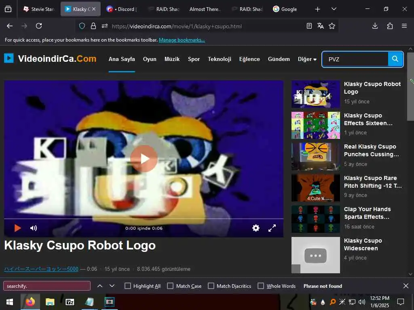Click VideoindirCa.Com logo
Image resolution: width=414 pixels, height=310 pixels.
coord(50,59)
